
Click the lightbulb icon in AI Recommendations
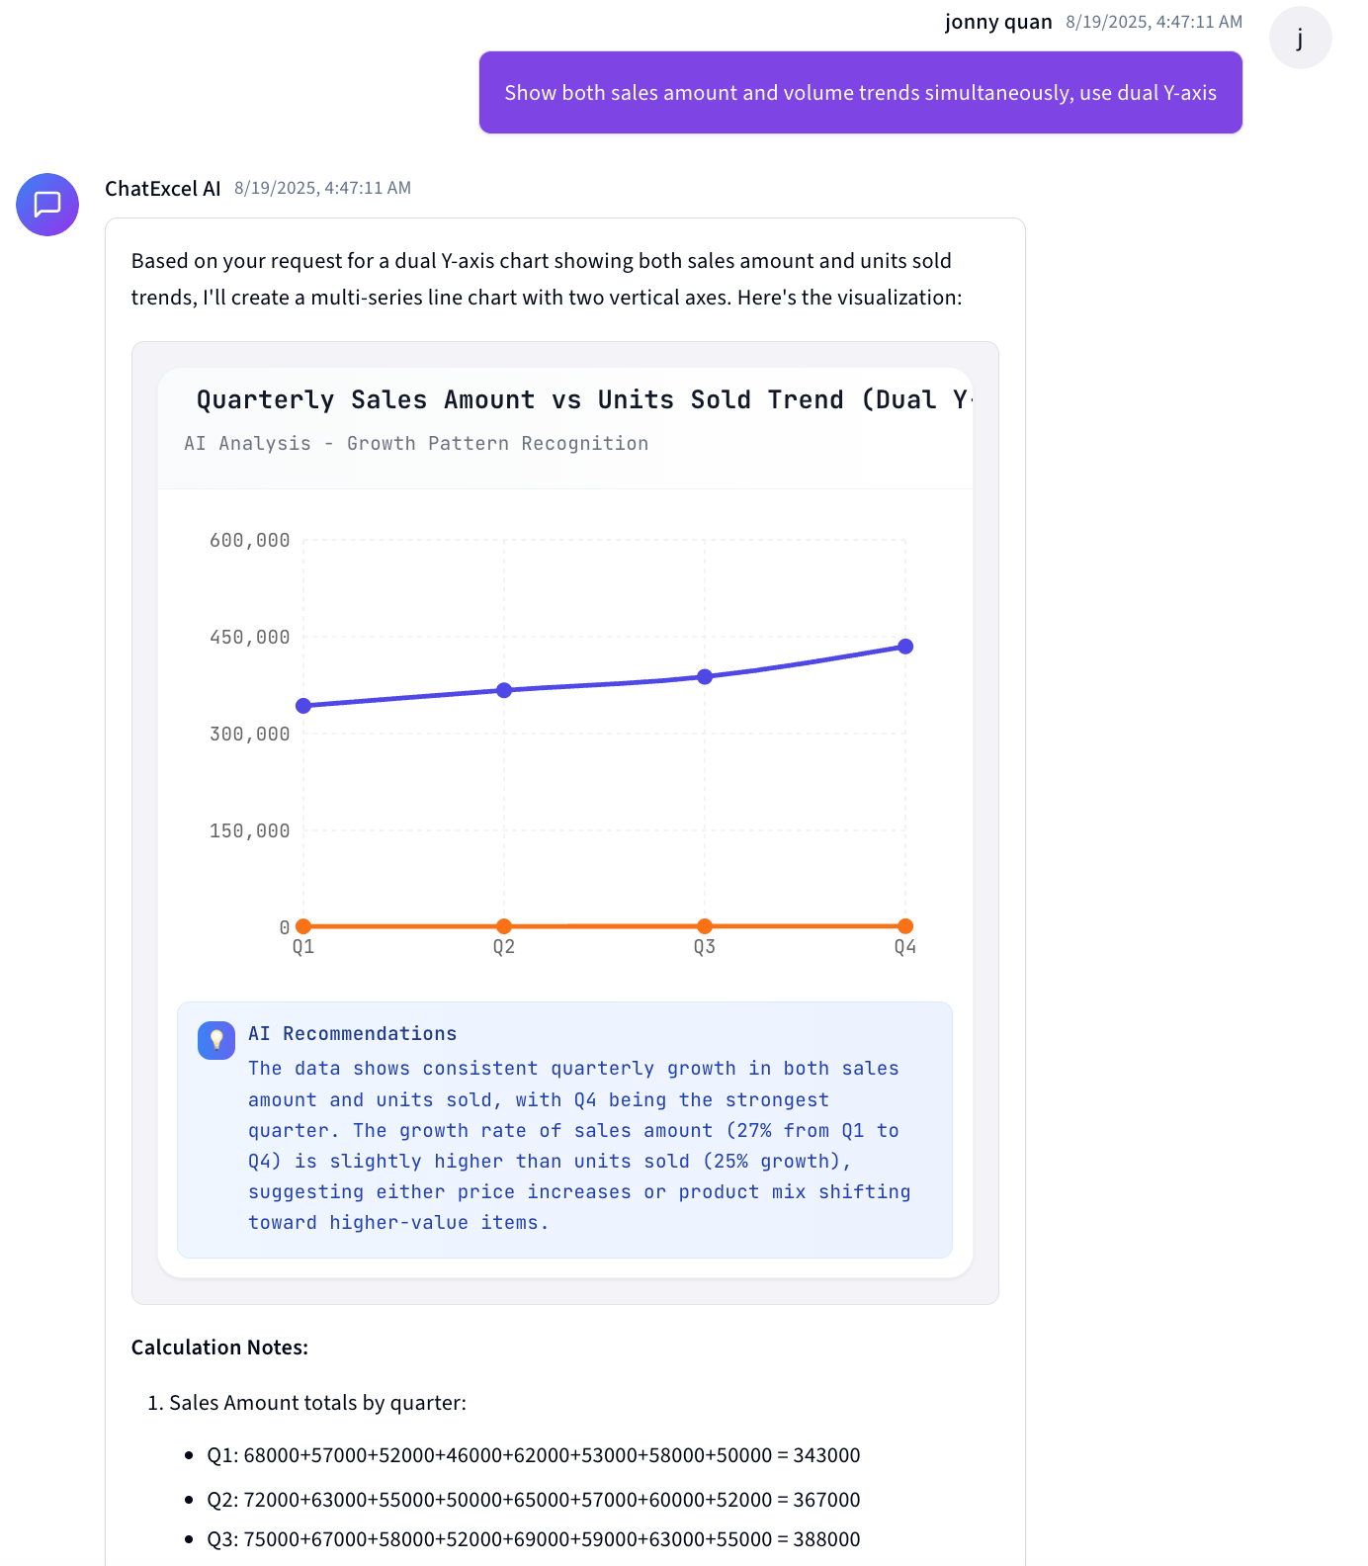[215, 1041]
